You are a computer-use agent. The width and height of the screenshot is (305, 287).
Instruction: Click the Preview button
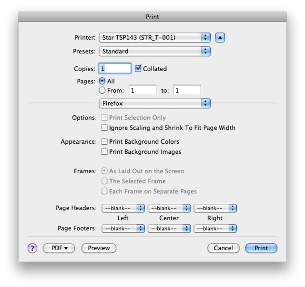[99, 248]
